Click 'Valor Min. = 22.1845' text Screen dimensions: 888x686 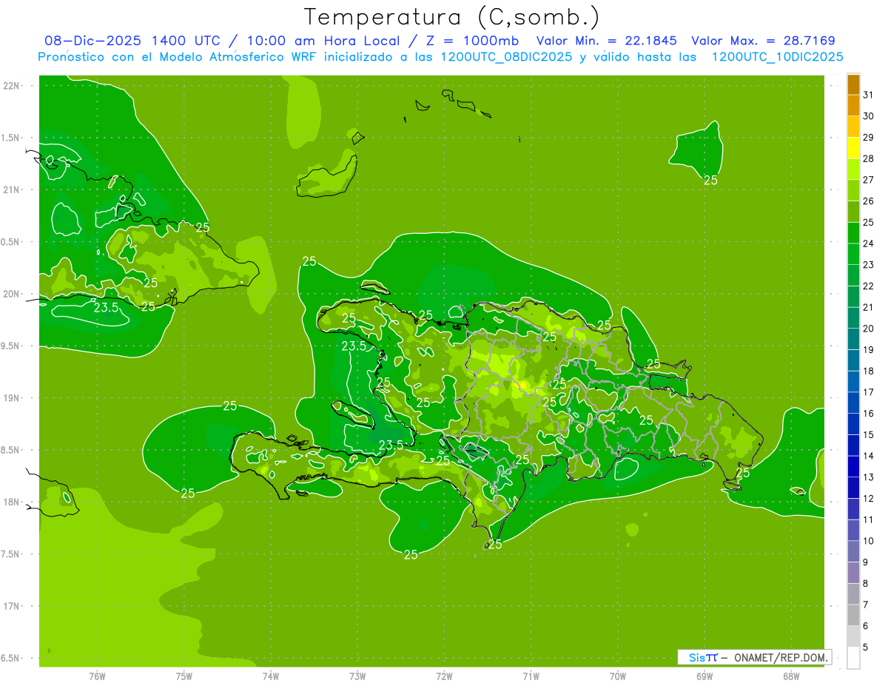pyautogui.click(x=607, y=41)
